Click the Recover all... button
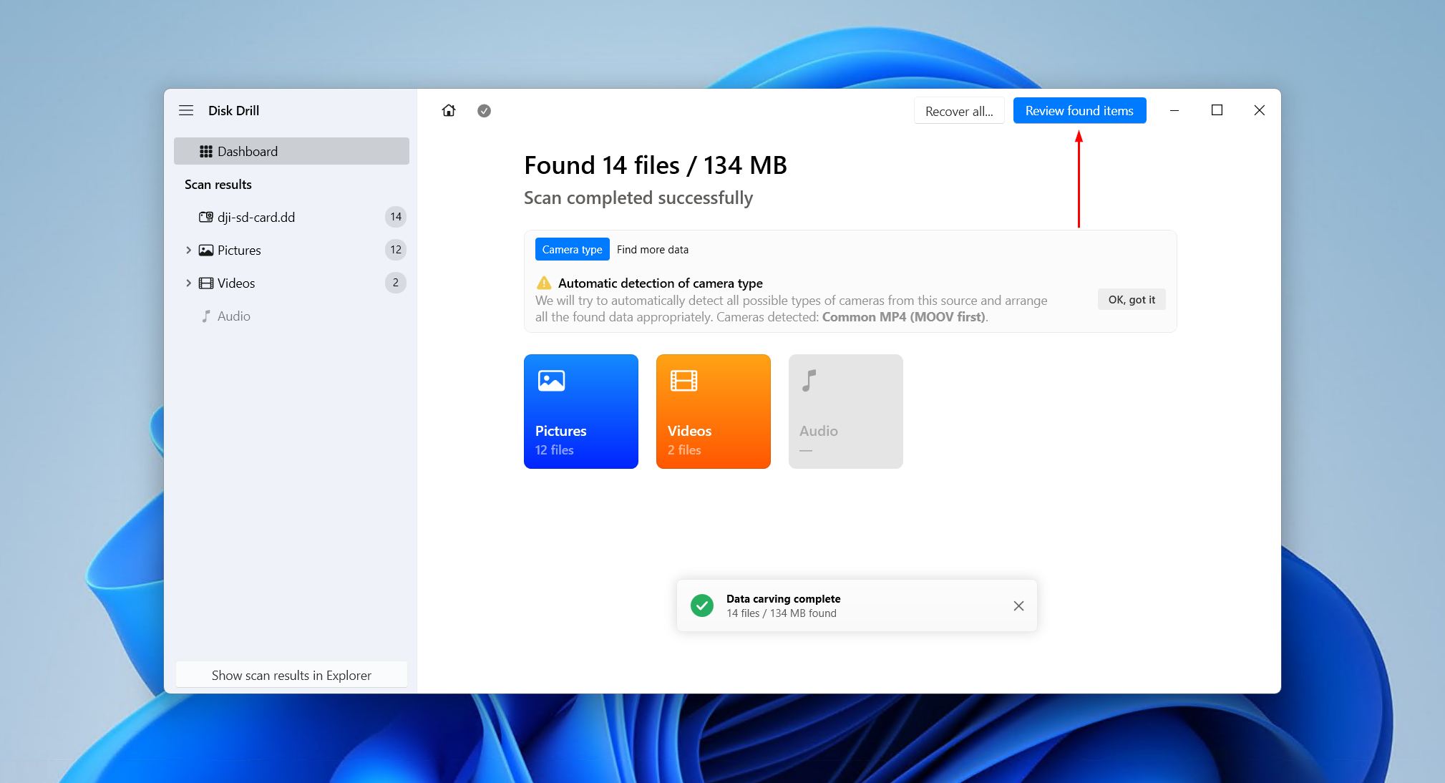This screenshot has width=1445, height=783. pos(959,111)
